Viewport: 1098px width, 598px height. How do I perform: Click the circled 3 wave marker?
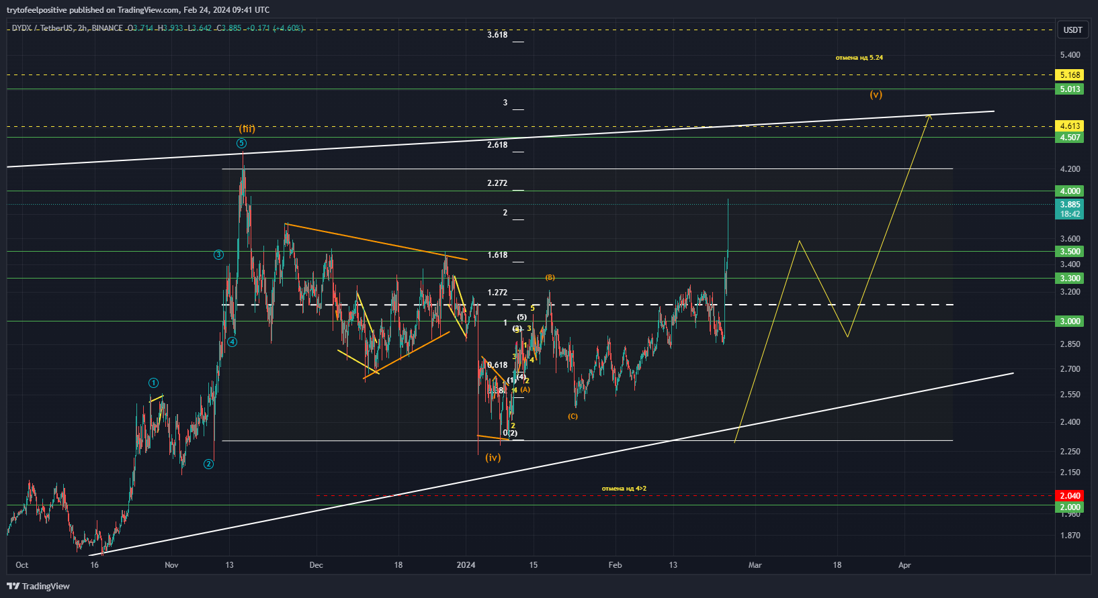click(218, 255)
